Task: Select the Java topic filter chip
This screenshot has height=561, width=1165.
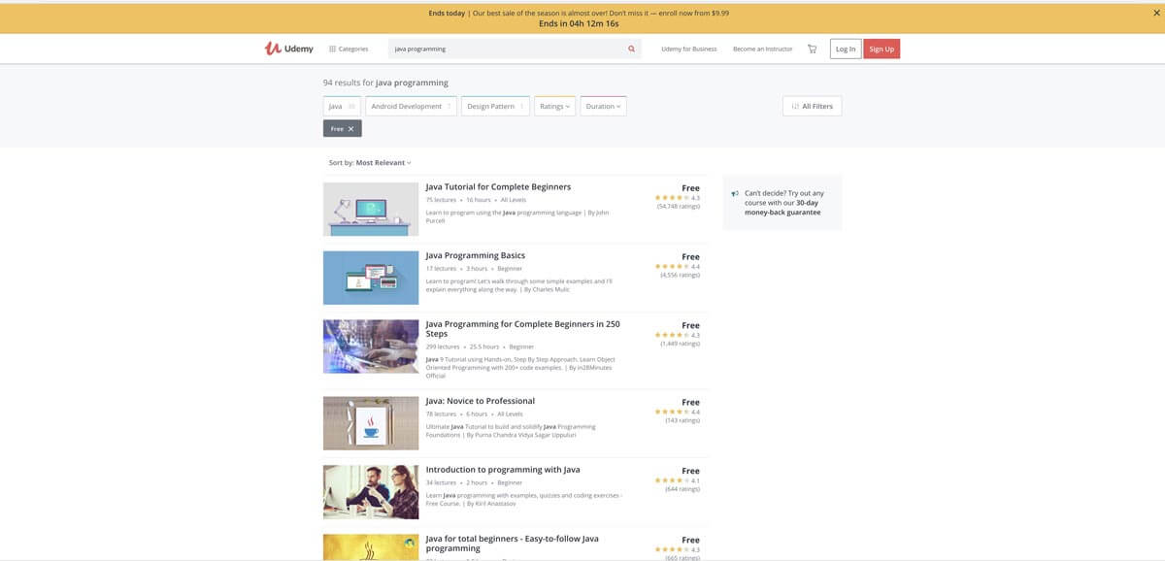Action: (342, 106)
